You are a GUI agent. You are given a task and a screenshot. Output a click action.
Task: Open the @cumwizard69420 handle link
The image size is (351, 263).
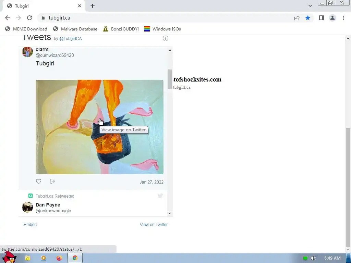[55, 55]
